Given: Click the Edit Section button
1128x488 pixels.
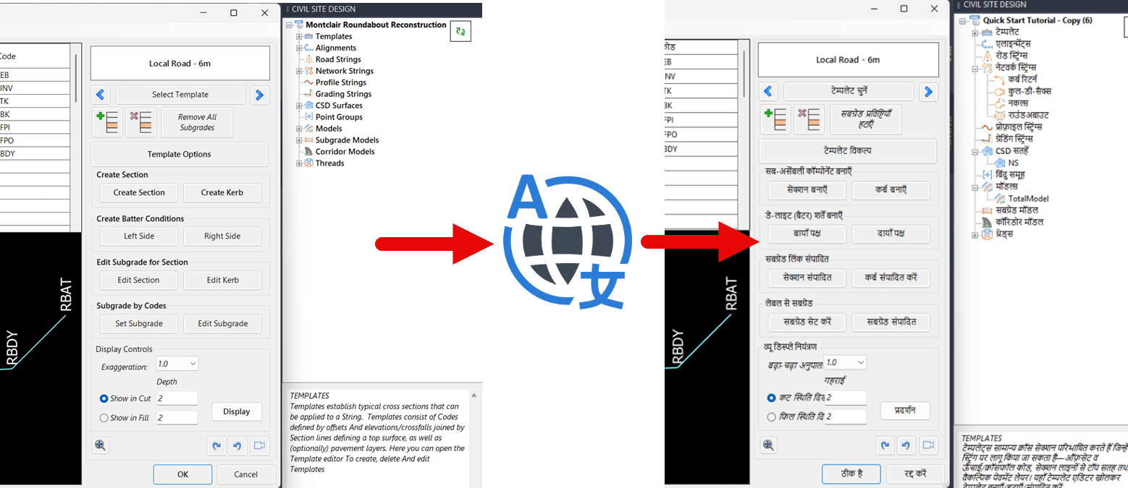Looking at the screenshot, I should coord(139,280).
